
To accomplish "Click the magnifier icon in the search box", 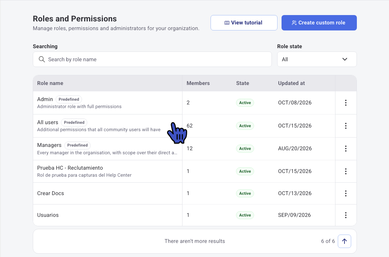I will click(42, 59).
